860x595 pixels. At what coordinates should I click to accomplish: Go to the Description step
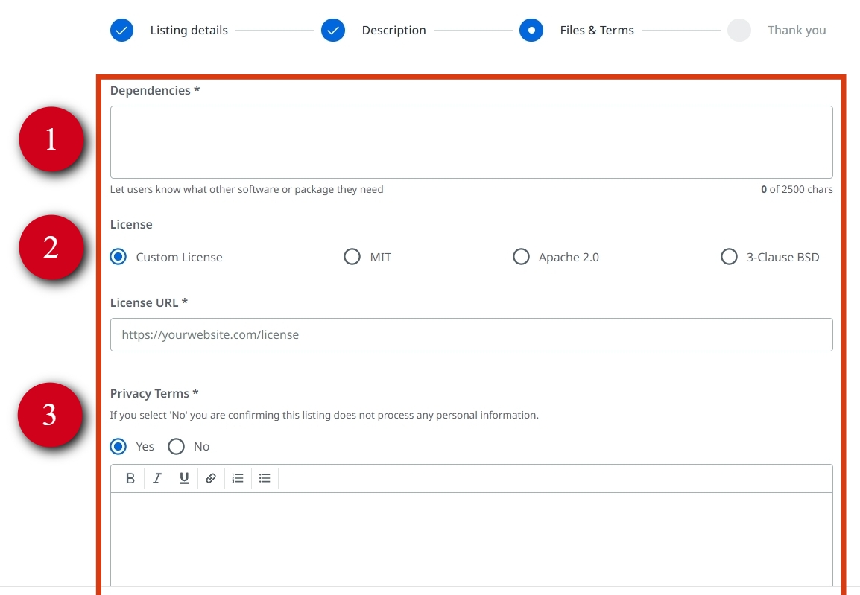click(393, 30)
